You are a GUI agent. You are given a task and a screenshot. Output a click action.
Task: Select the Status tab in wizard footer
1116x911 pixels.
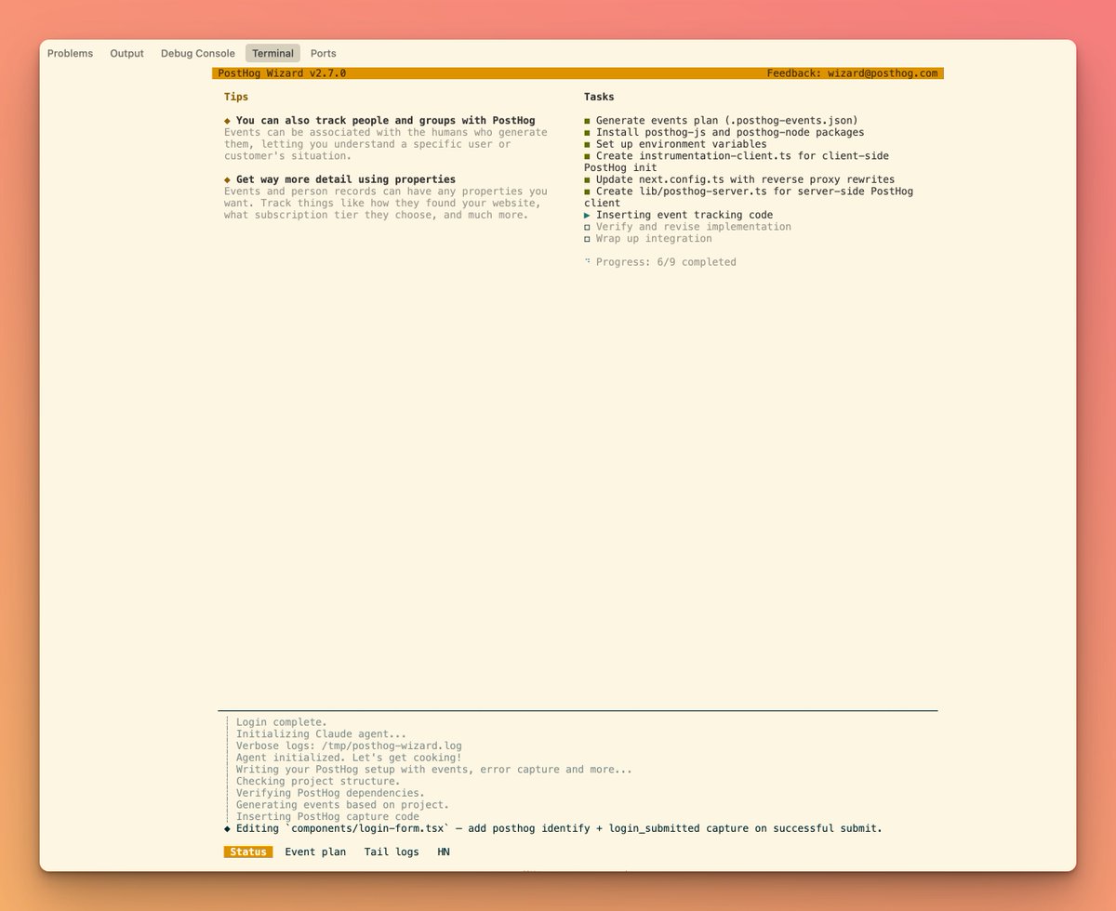pyautogui.click(x=248, y=852)
